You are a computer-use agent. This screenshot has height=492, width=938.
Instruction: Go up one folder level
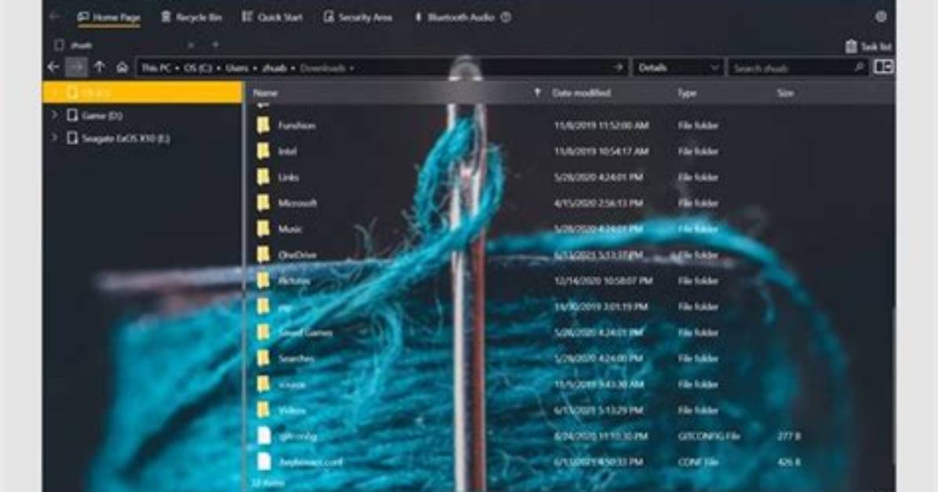(x=100, y=67)
